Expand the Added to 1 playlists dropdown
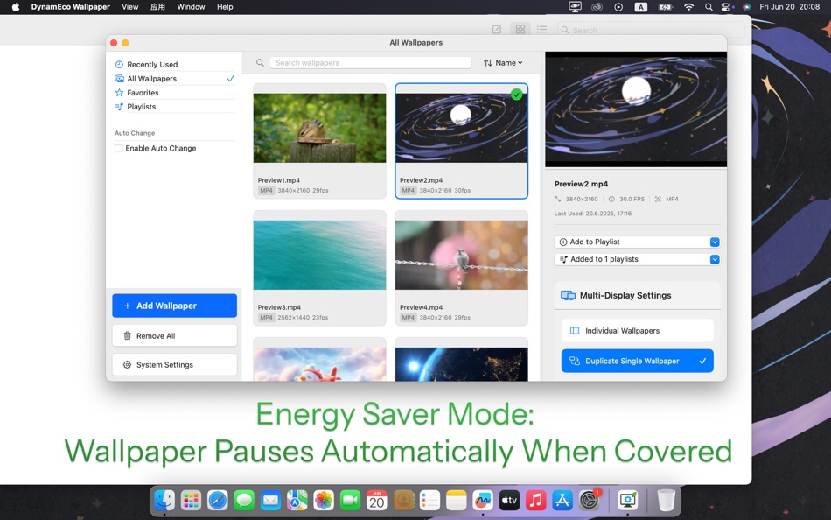Viewport: 831px width, 520px height. 637,259
